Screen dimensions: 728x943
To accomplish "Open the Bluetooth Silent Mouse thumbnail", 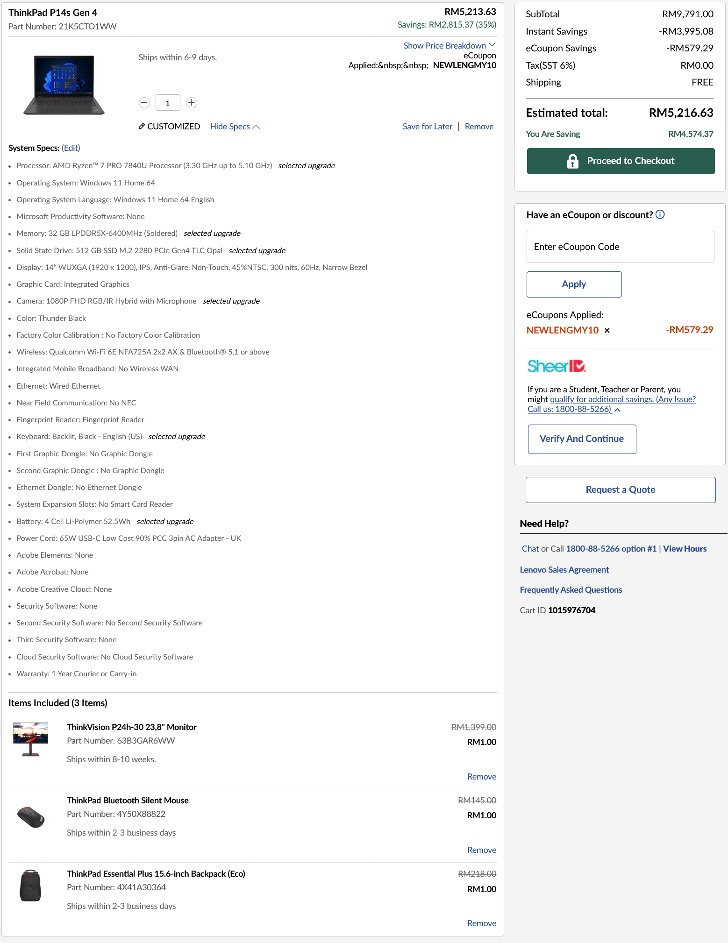I will point(31,816).
